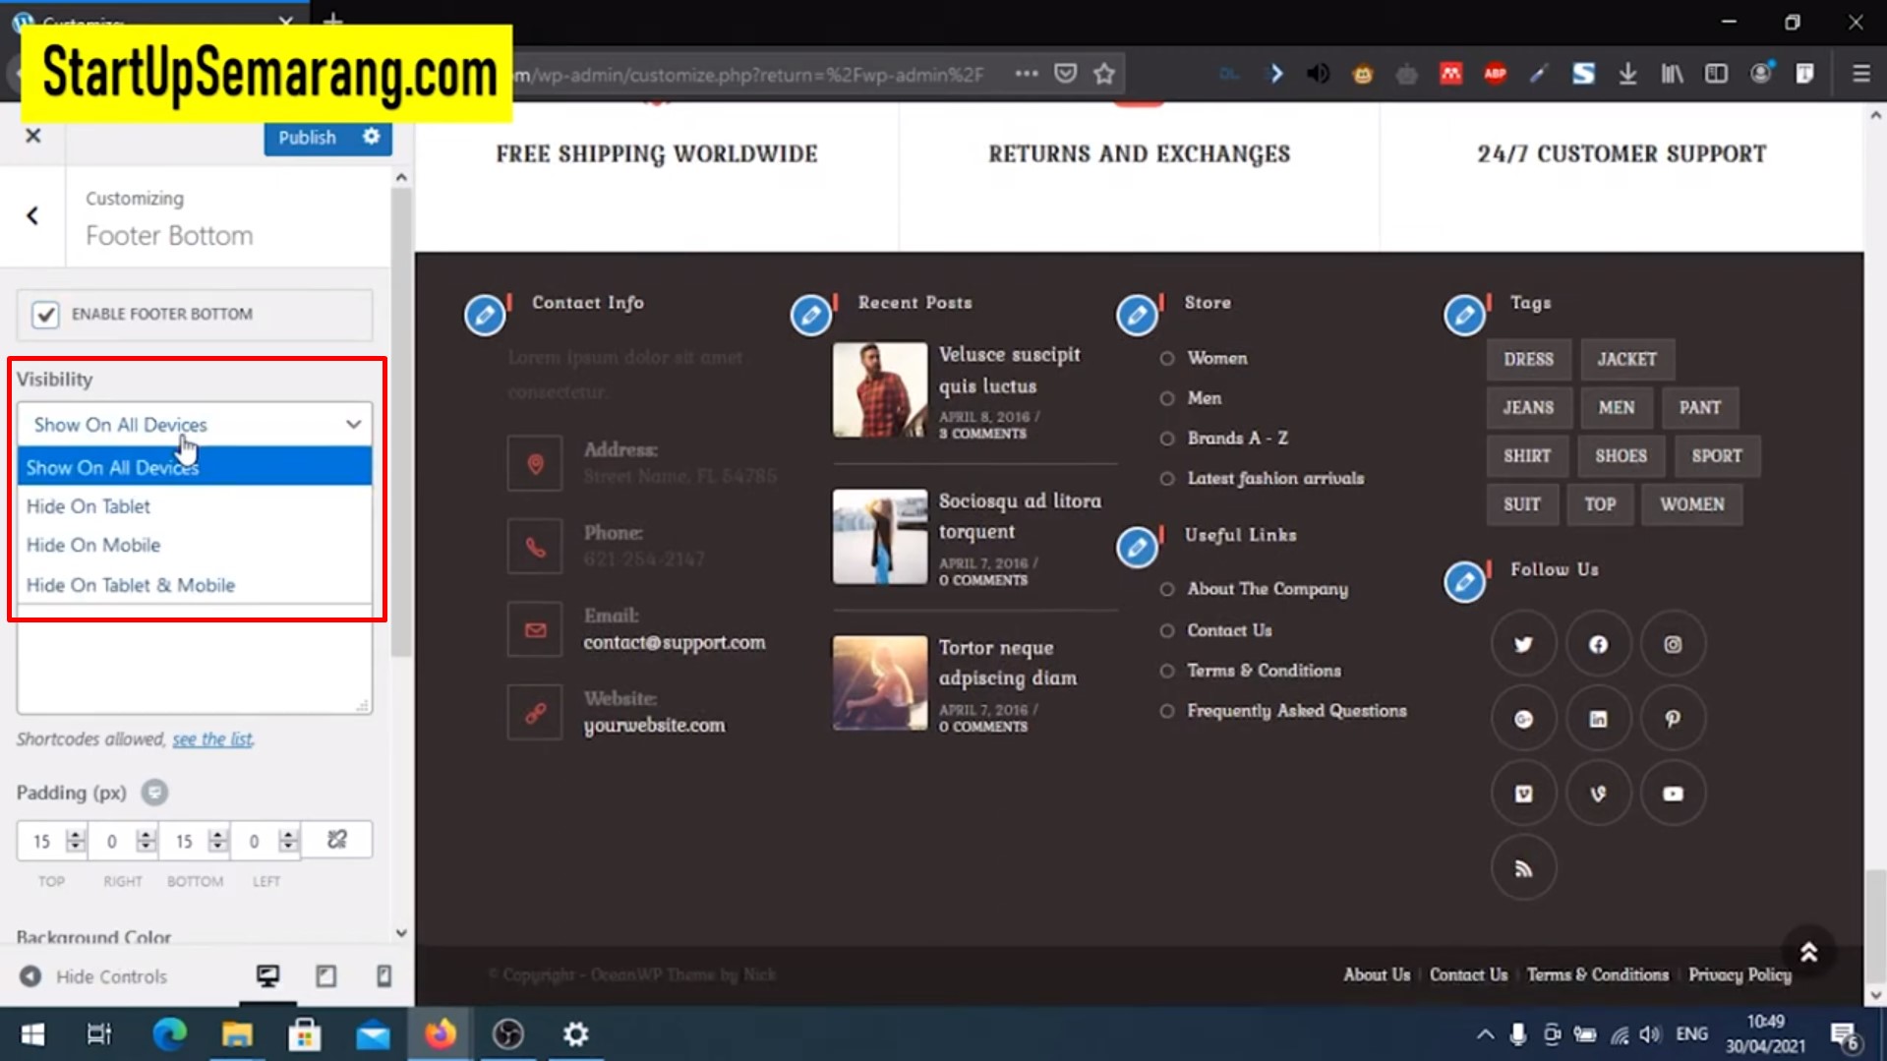Open Settings gear in taskbar
Viewport: 1887px width, 1061px height.
click(575, 1034)
